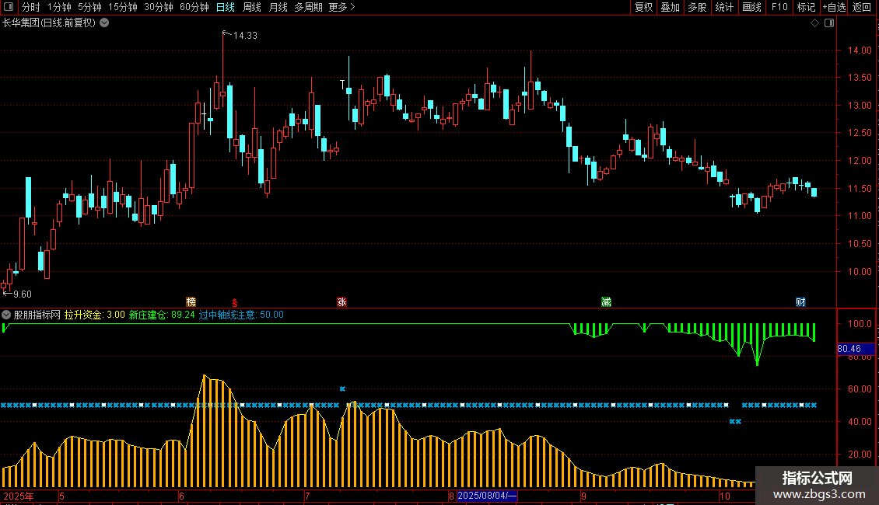Screen dimensions: 879x505
Task: Click month 7 on the time axis
Action: 307,496
